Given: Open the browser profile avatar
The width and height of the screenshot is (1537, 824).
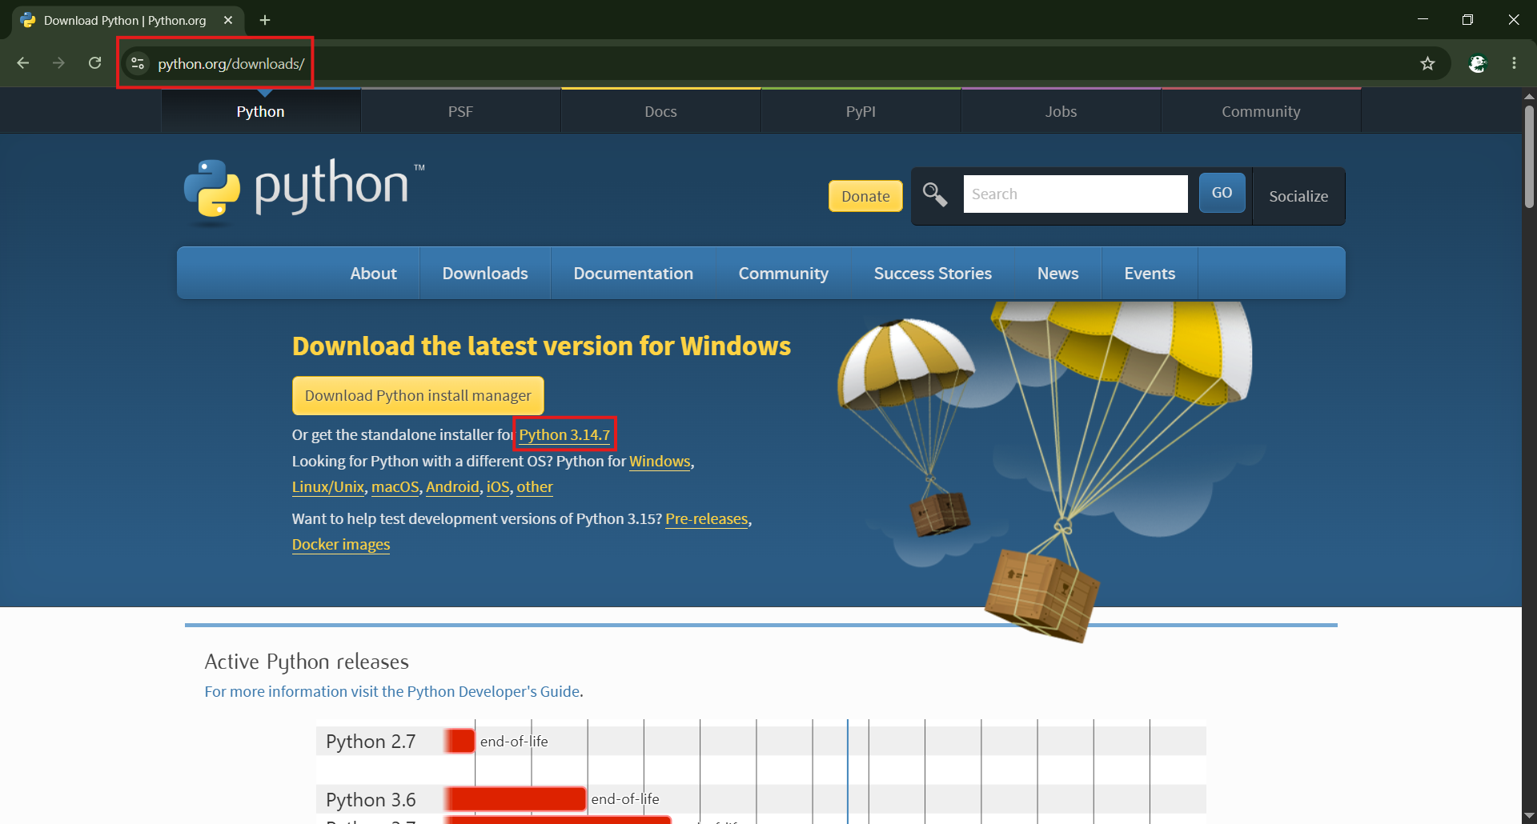Looking at the screenshot, I should [1478, 63].
